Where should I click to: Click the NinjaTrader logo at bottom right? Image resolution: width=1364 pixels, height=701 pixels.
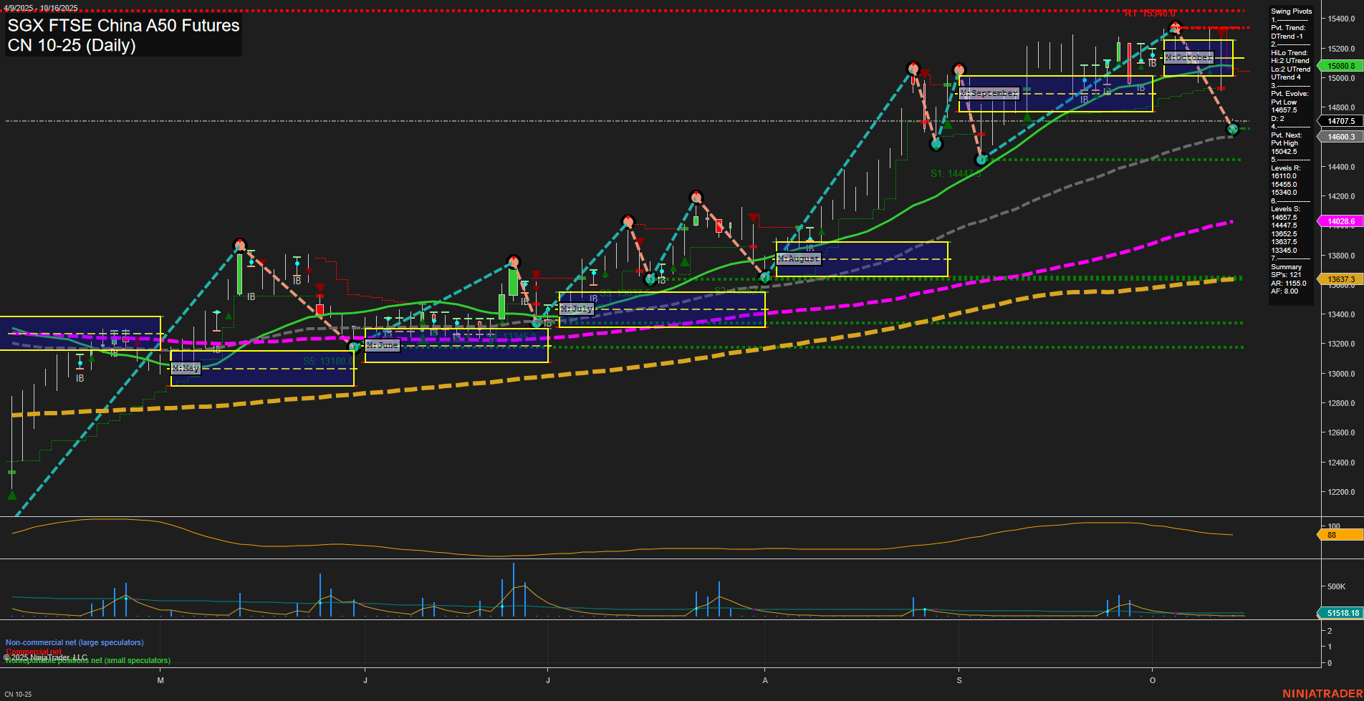[x=1322, y=692]
